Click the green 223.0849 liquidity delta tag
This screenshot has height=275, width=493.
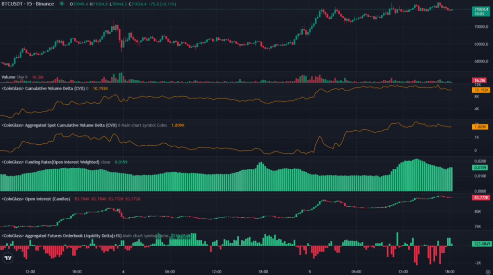tap(481, 244)
